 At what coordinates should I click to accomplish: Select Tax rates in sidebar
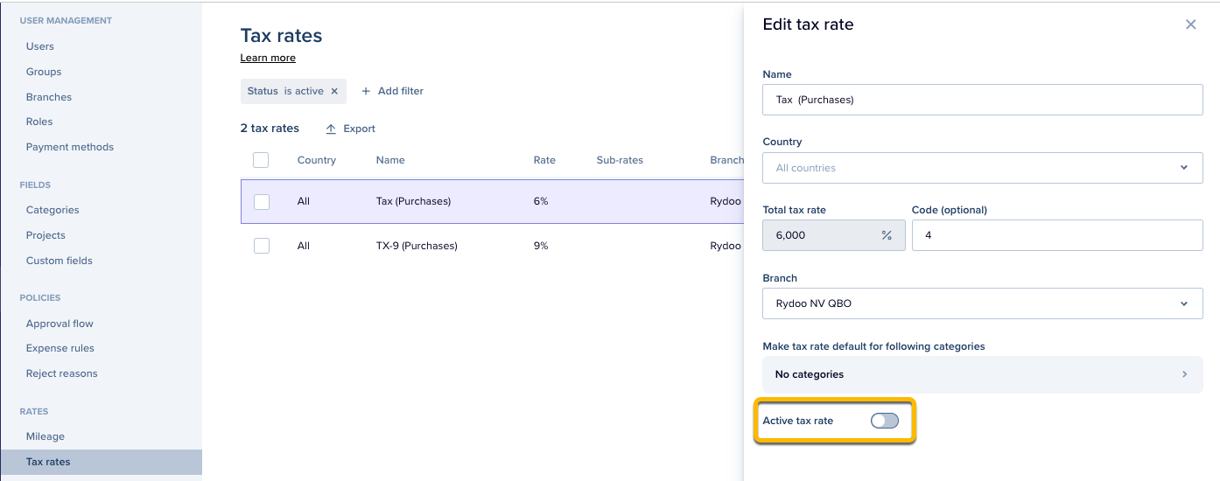101,462
